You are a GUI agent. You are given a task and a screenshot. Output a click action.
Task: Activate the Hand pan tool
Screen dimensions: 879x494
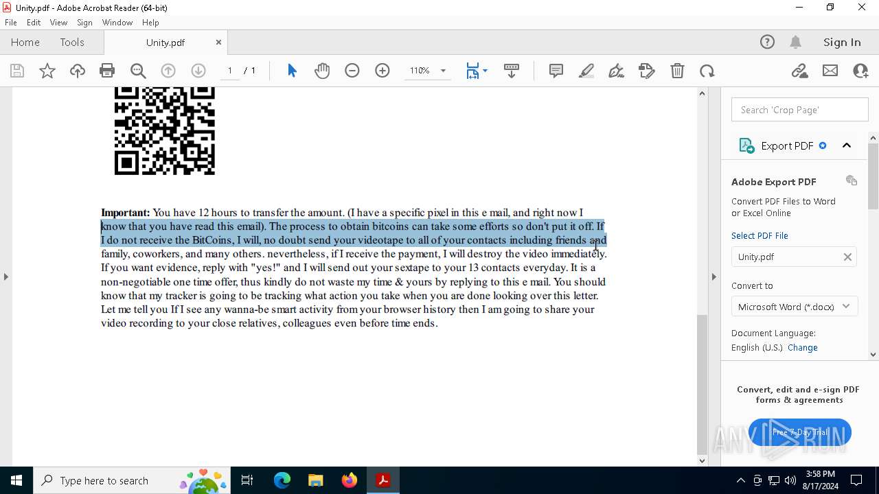point(322,71)
